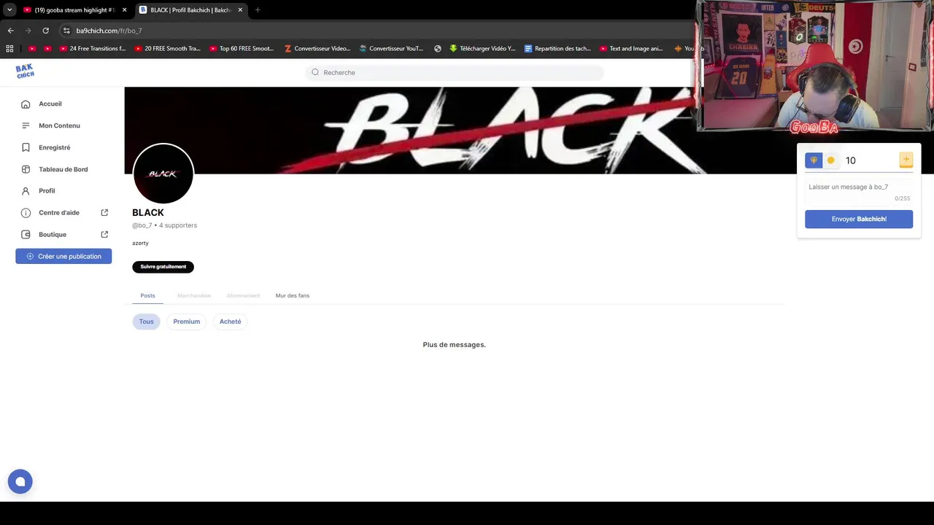Open Profil page
The width and height of the screenshot is (934, 525).
point(47,191)
